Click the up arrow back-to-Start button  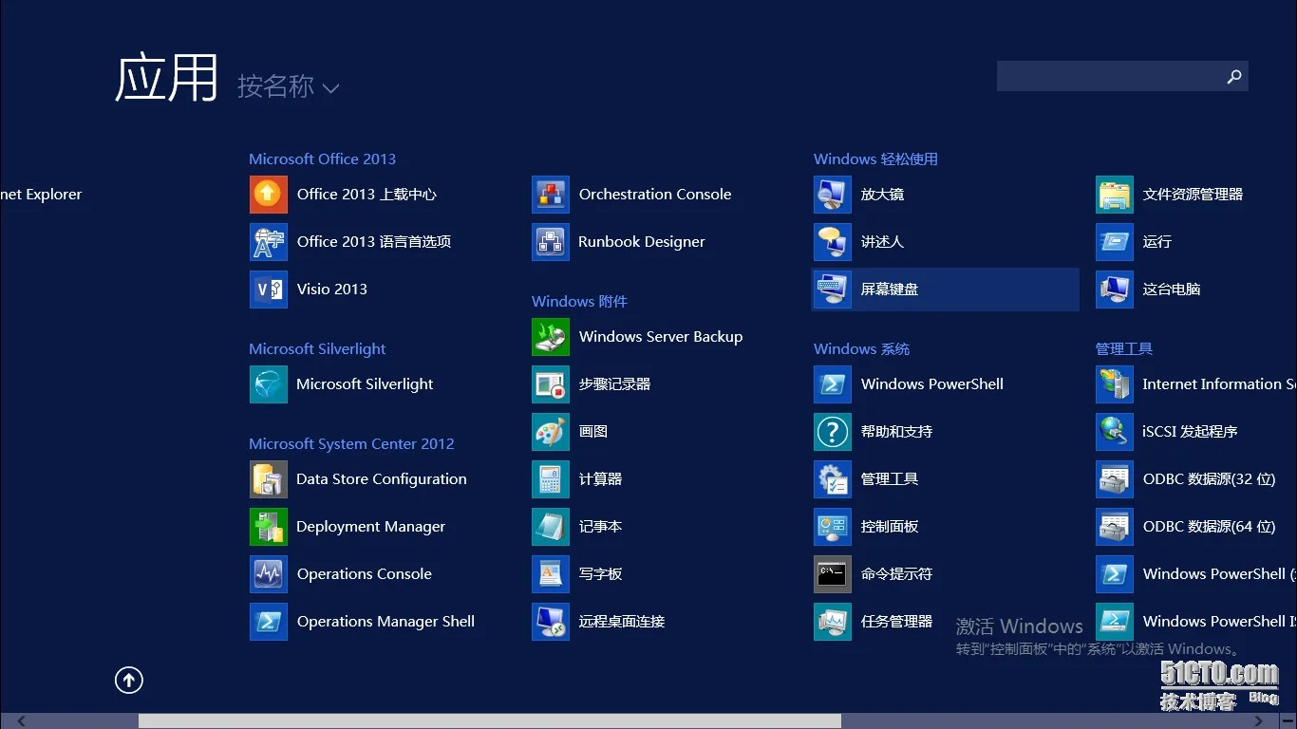(x=129, y=680)
